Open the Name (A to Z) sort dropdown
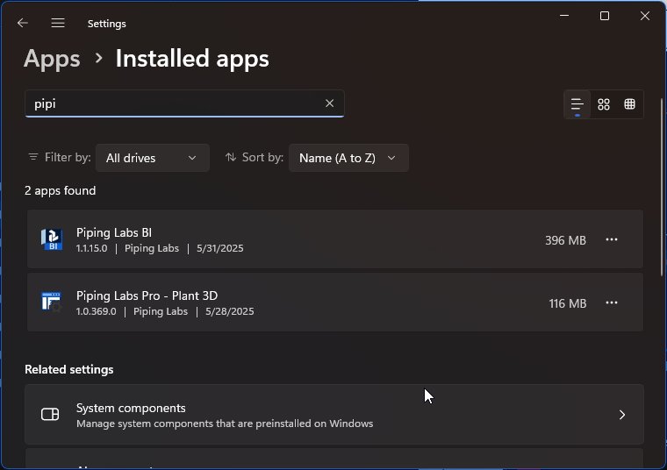 point(348,158)
